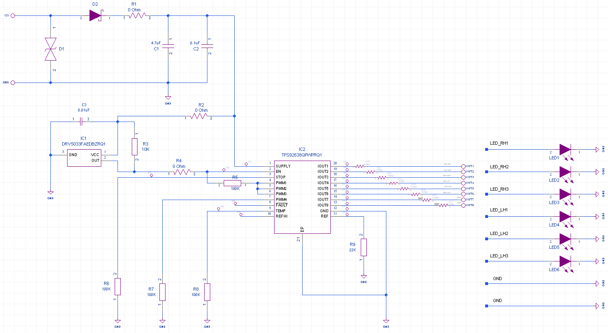Image resolution: width=608 pixels, height=333 pixels.
Task: Click the ground symbol below resistor R6
Action: (118, 321)
